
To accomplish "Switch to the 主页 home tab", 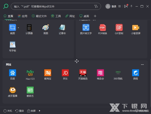I will (8, 16).
